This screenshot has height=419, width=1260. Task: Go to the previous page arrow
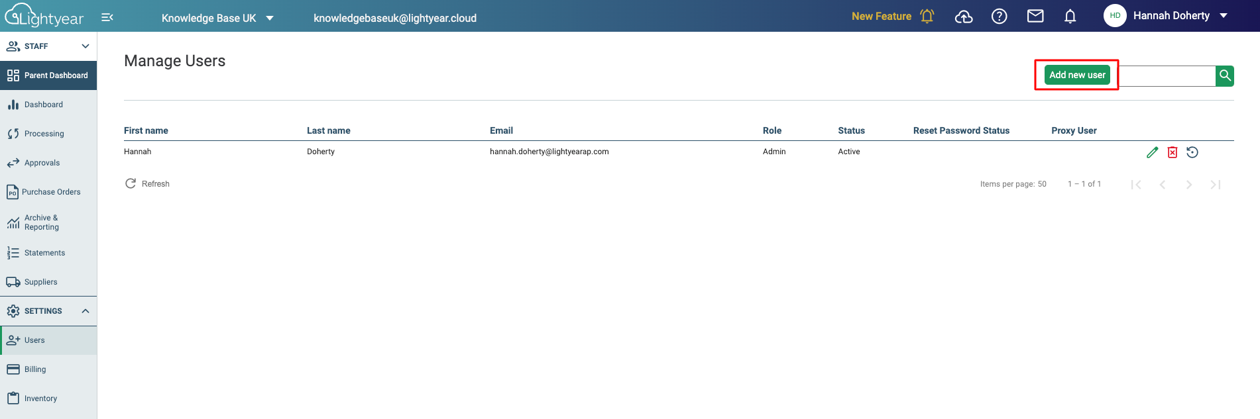1163,185
